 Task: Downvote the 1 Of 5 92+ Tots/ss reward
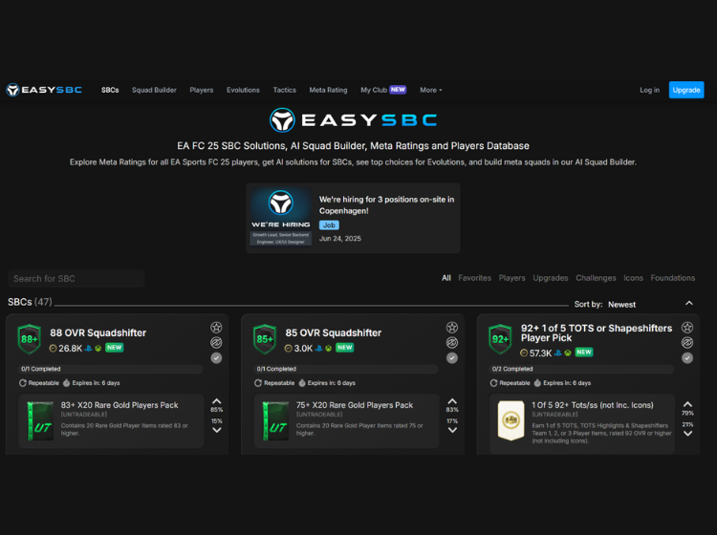click(x=687, y=433)
